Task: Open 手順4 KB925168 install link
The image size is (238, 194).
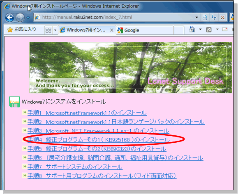Action: click(x=99, y=140)
